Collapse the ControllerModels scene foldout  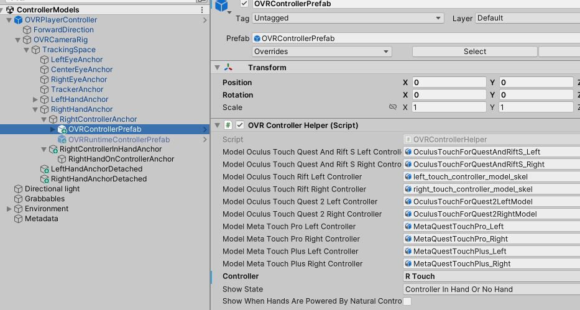click(2, 10)
